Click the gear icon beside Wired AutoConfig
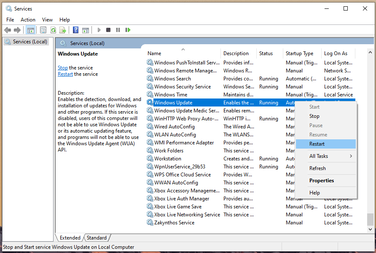The image size is (376, 253). [150, 126]
